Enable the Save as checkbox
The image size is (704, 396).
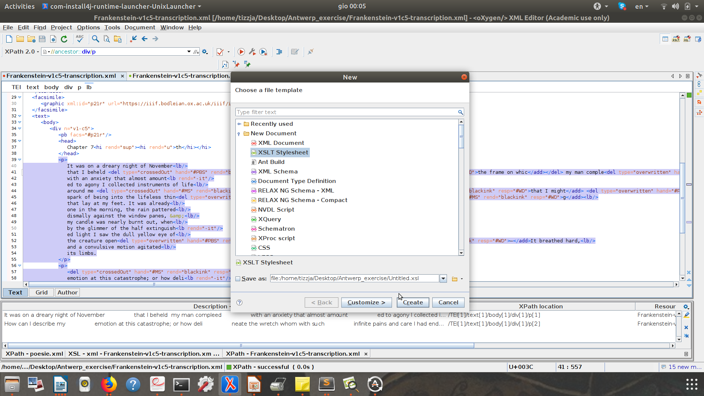click(238, 279)
